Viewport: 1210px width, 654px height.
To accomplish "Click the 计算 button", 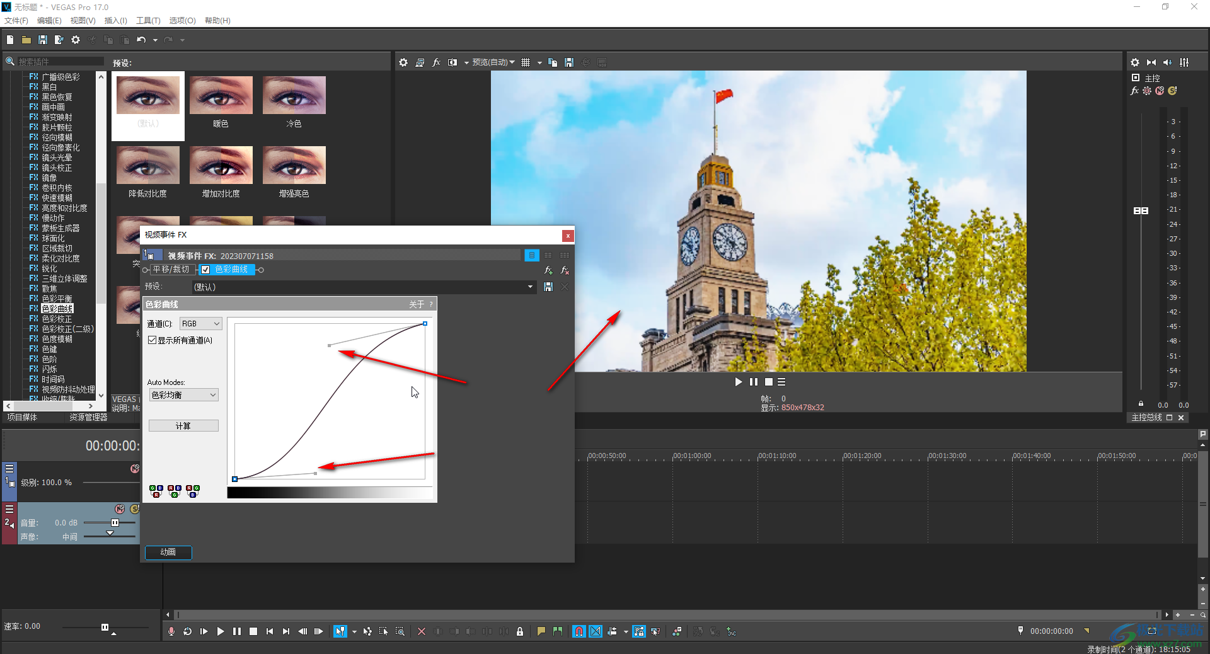I will [x=183, y=426].
